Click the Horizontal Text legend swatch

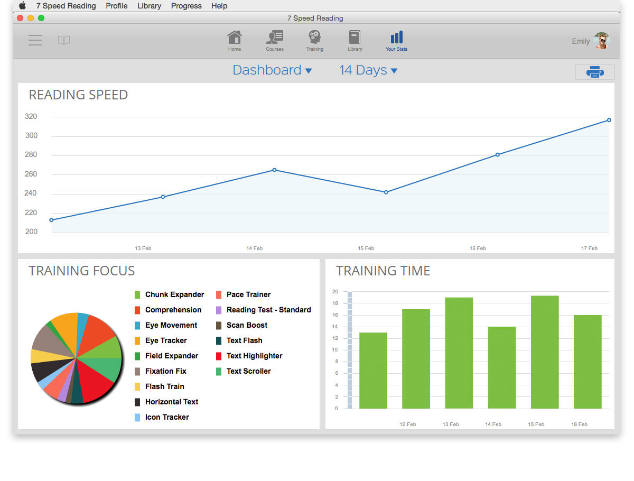[x=137, y=402]
